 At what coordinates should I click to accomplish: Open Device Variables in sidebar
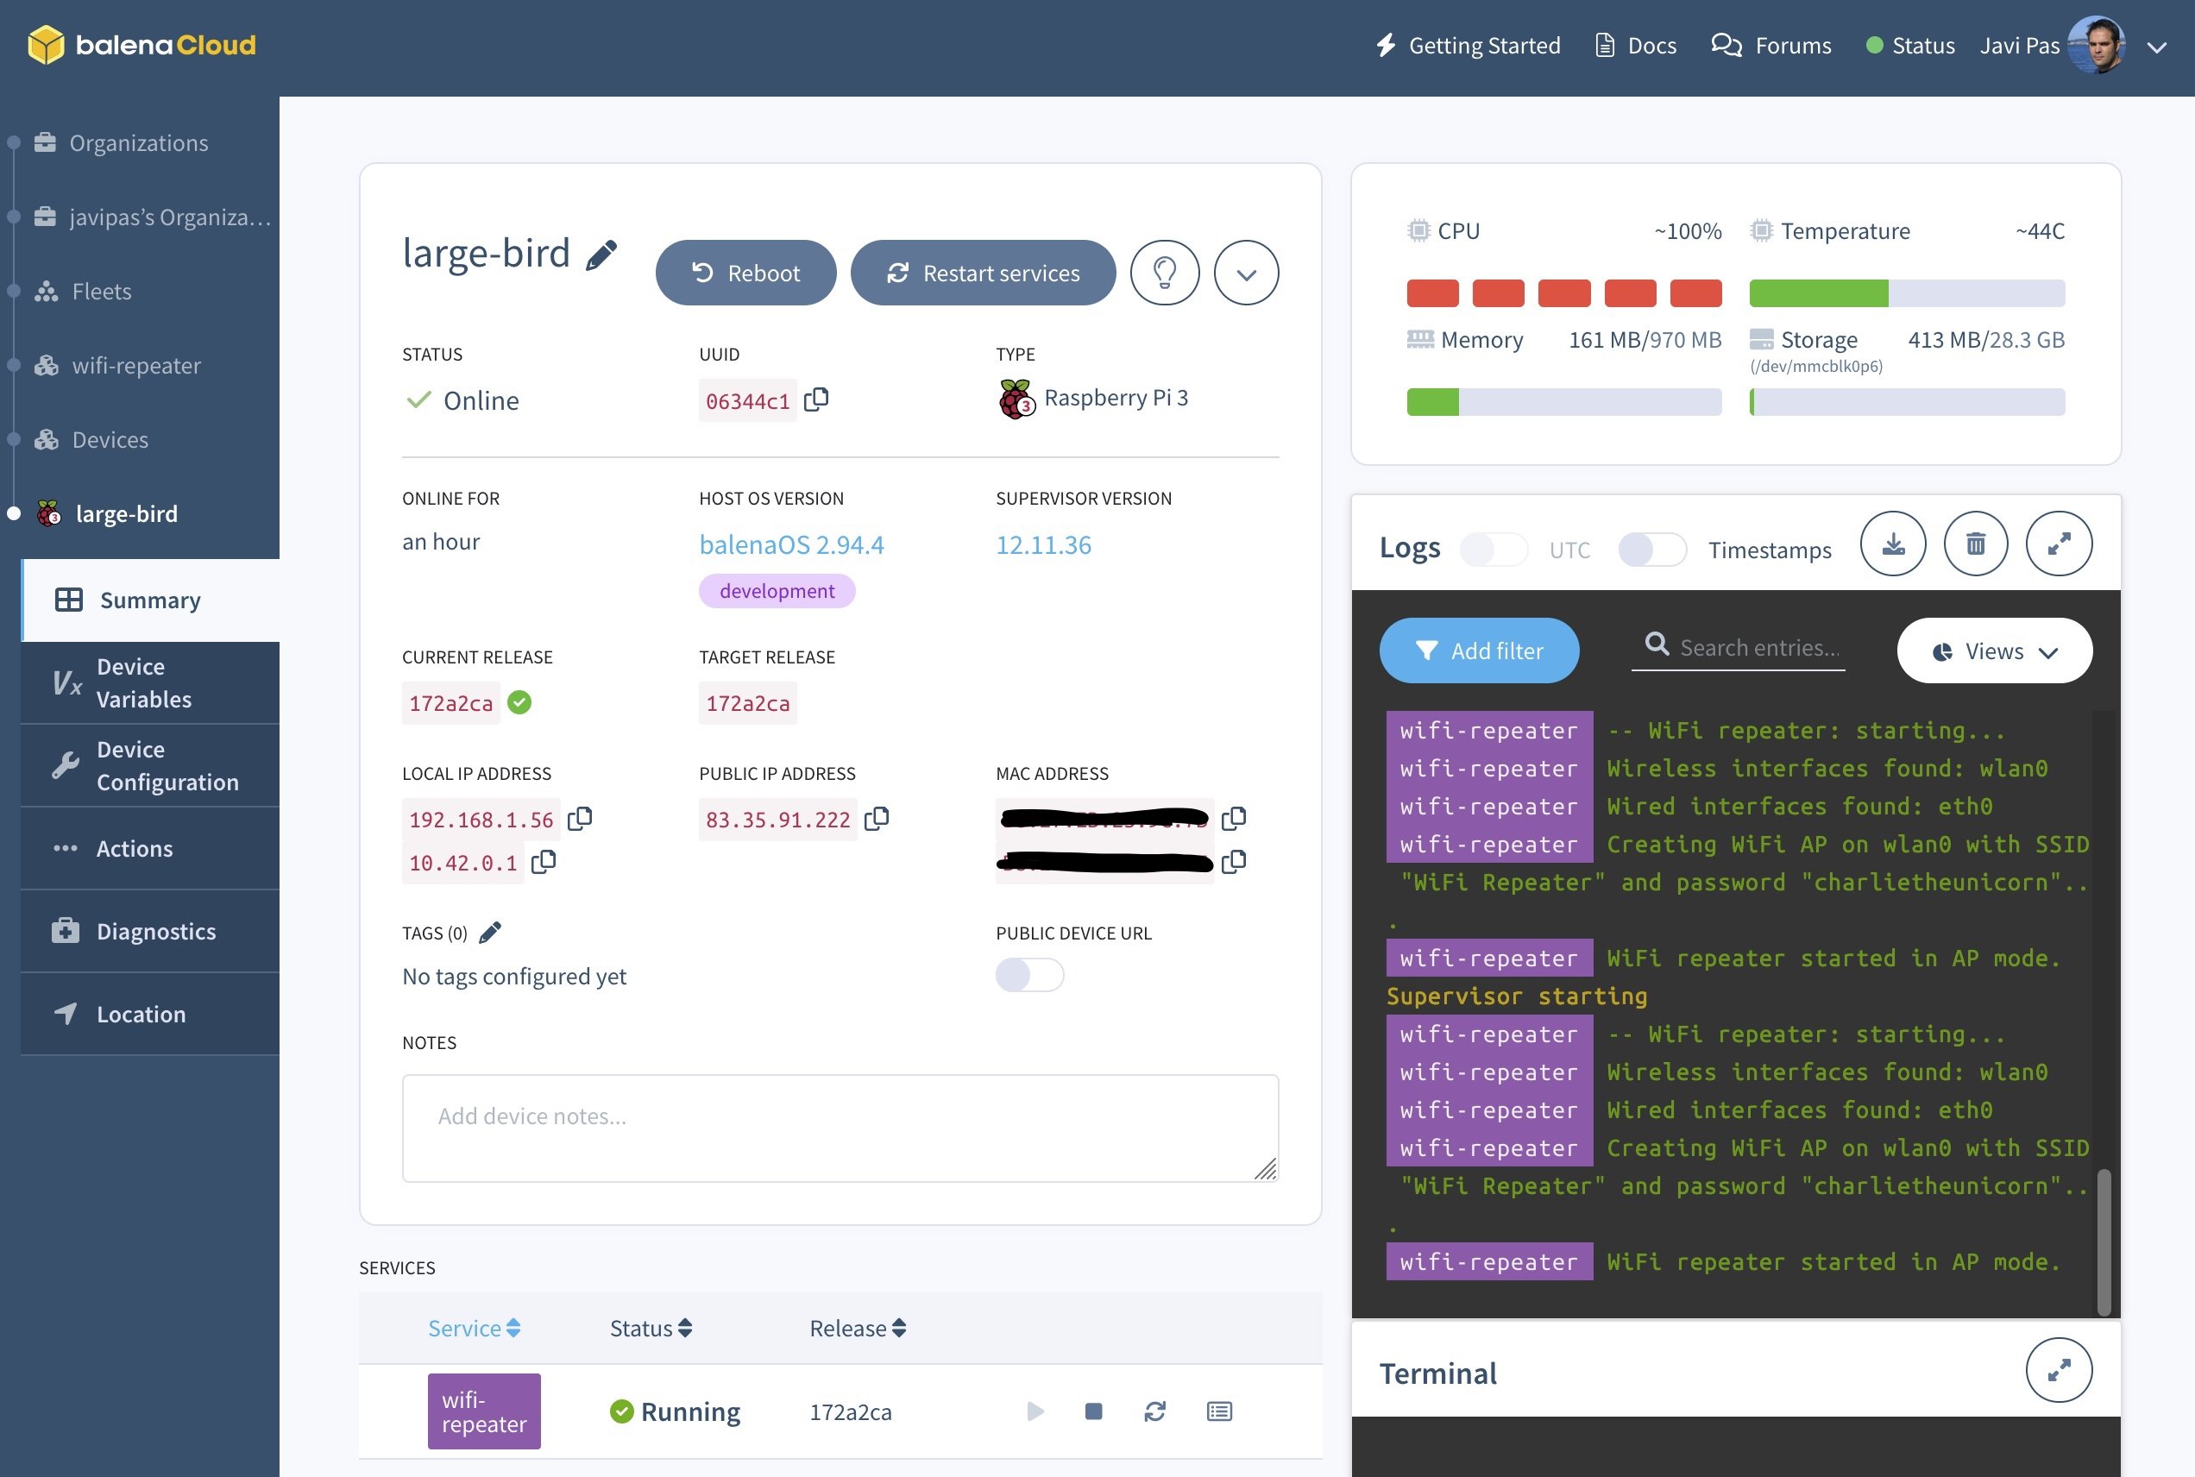[143, 682]
